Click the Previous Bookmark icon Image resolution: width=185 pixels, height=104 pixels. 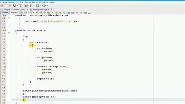(57, 12)
